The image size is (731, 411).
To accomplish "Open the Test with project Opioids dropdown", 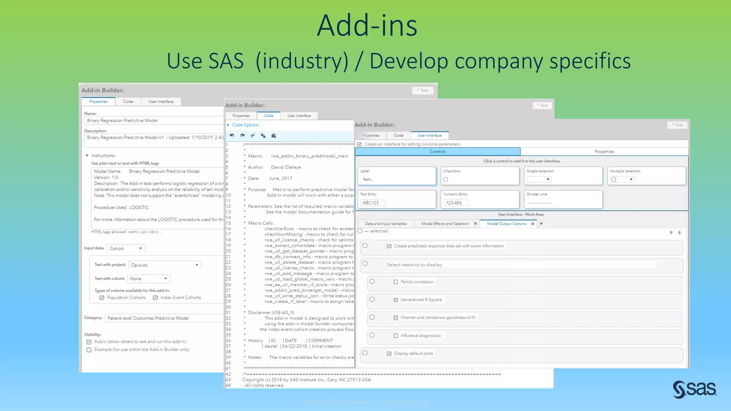I will click(x=165, y=265).
